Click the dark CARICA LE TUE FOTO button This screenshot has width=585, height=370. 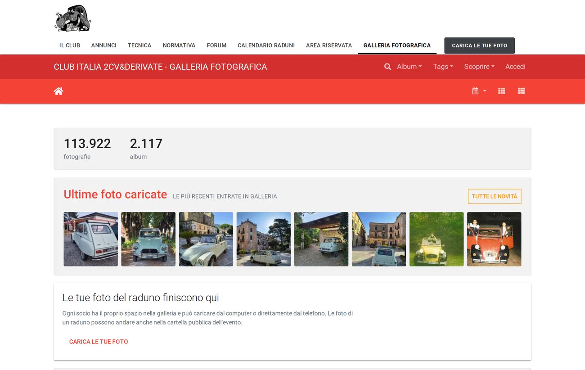click(x=479, y=45)
